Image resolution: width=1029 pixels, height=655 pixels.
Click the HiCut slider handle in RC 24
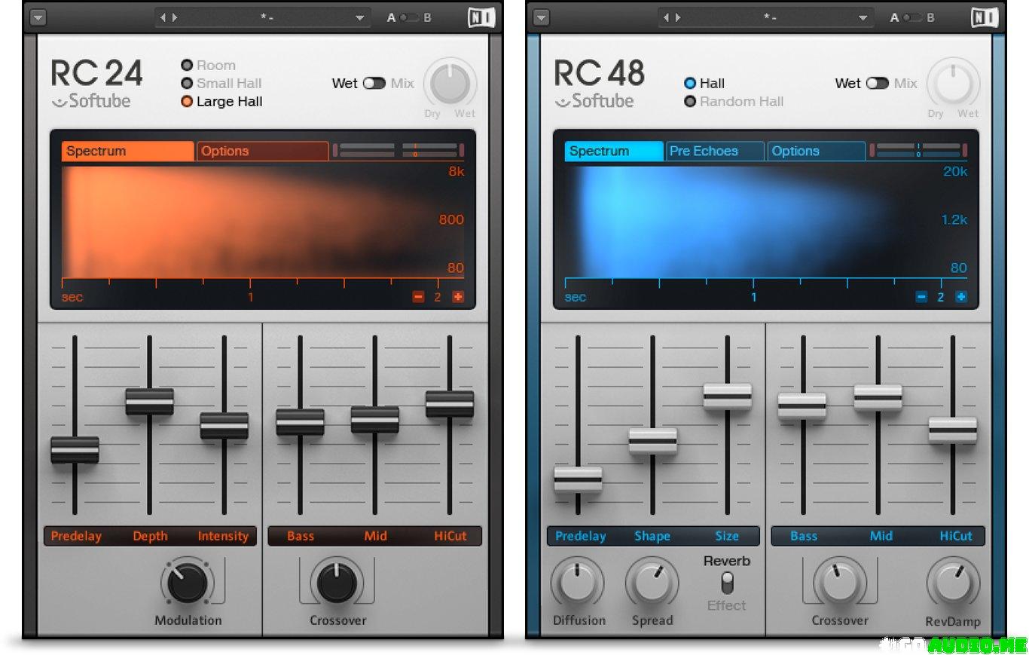pyautogui.click(x=450, y=404)
